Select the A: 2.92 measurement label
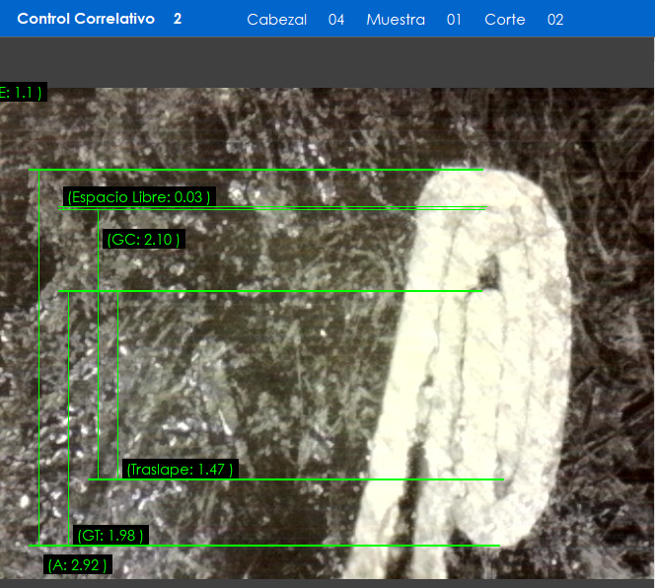Viewport: 655px width, 588px height. 77,565
